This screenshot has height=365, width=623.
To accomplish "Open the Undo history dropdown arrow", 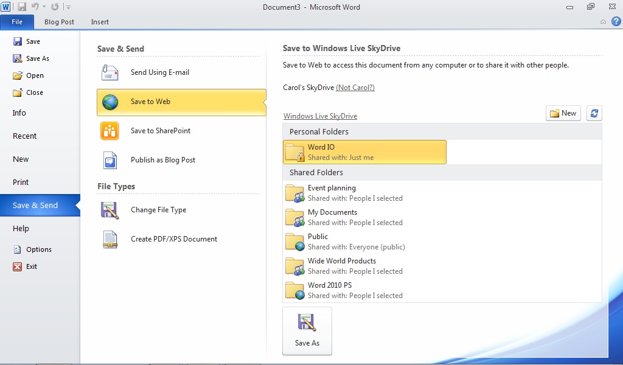I will 44,7.
